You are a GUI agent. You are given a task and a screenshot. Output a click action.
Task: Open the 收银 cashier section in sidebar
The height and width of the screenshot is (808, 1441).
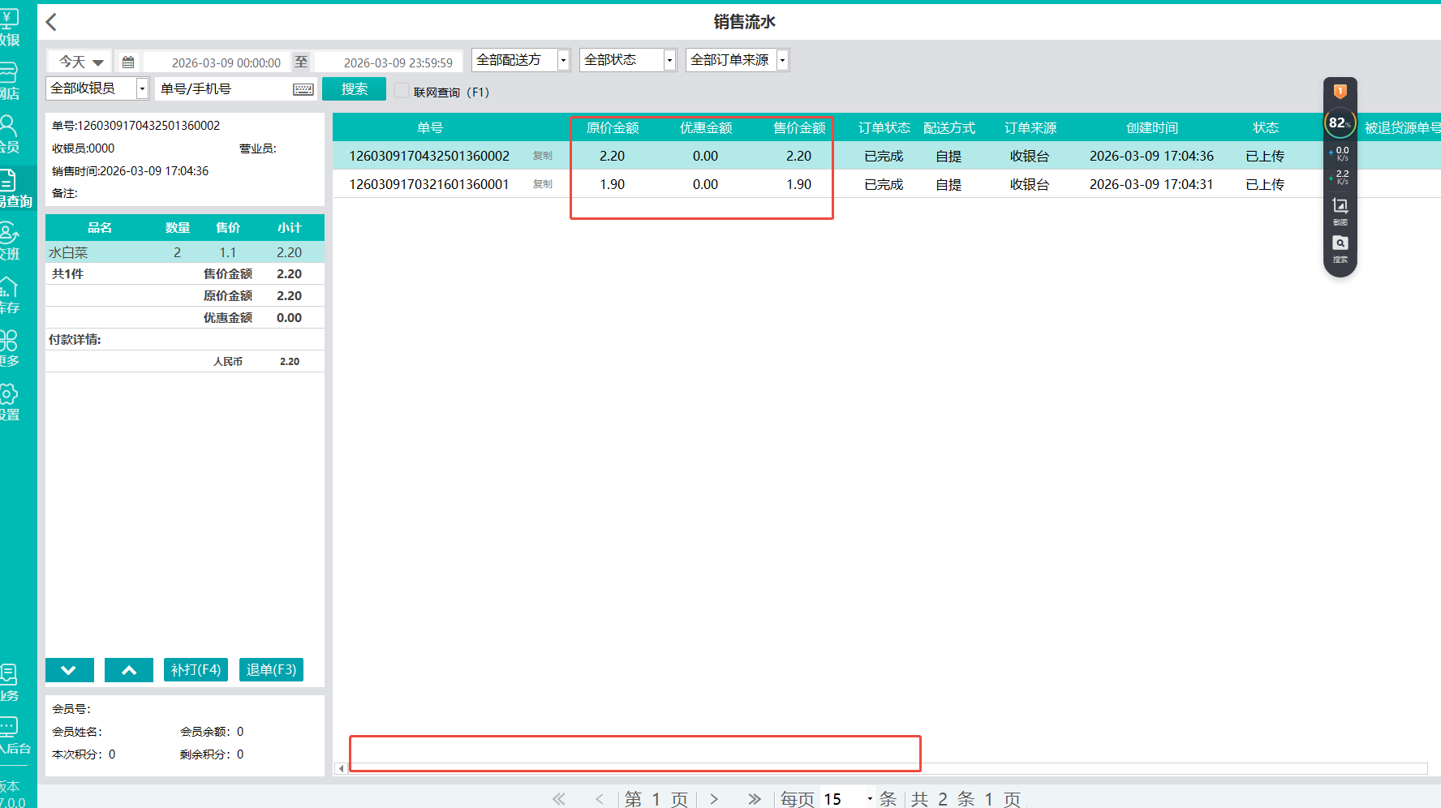[10, 27]
